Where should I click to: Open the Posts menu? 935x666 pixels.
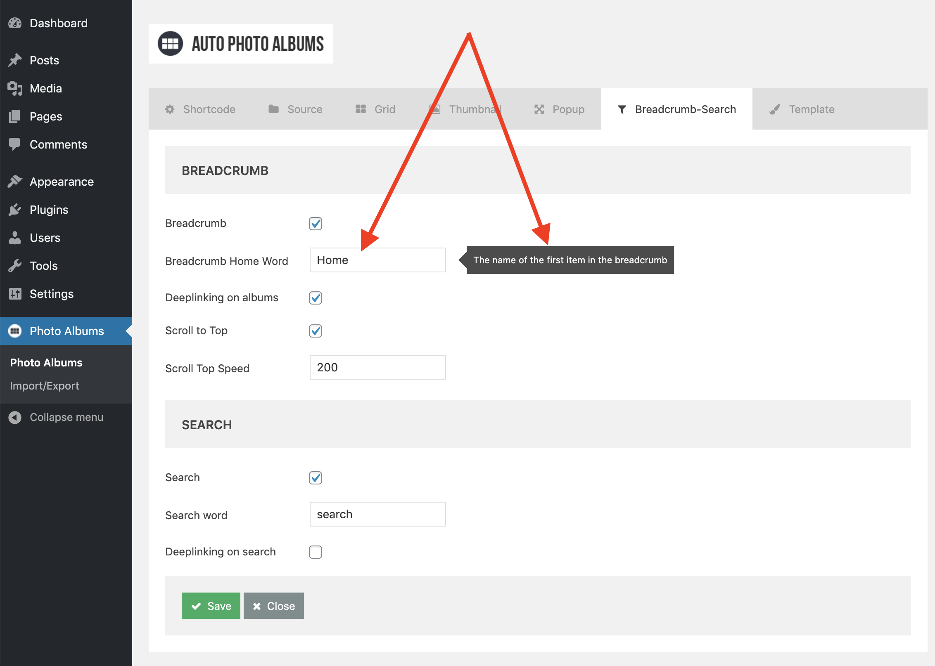click(x=66, y=60)
